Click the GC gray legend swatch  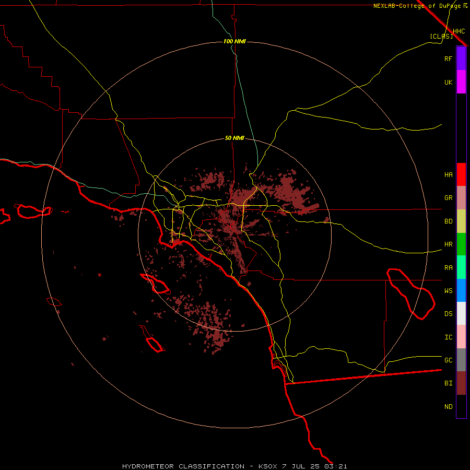[x=461, y=360]
